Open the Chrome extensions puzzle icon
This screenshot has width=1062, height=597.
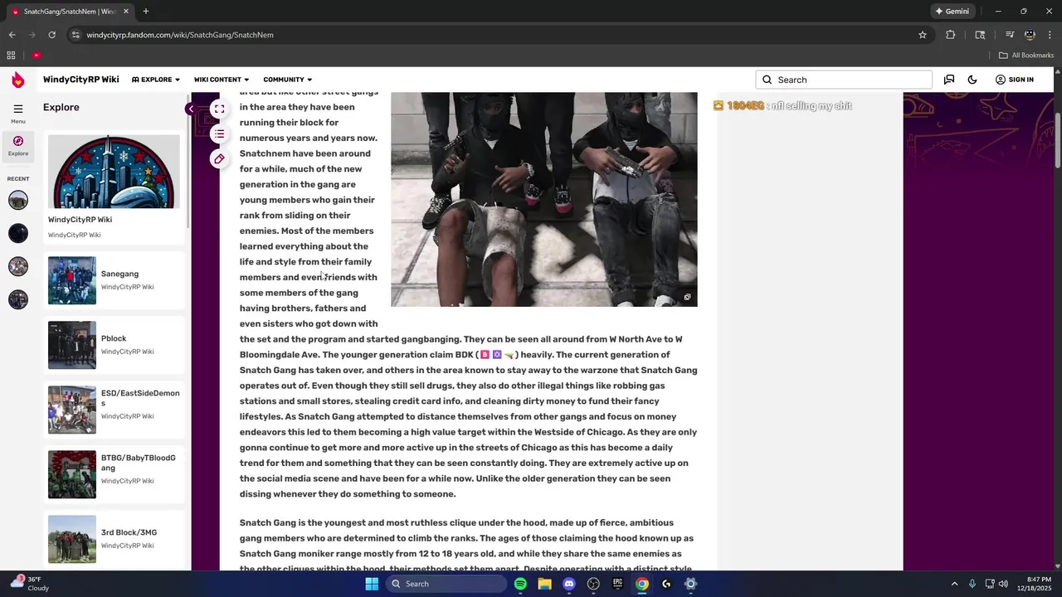click(x=951, y=35)
